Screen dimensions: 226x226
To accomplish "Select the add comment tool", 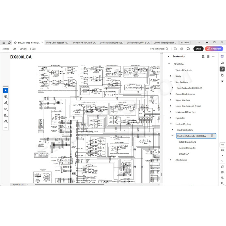I will point(5,97).
